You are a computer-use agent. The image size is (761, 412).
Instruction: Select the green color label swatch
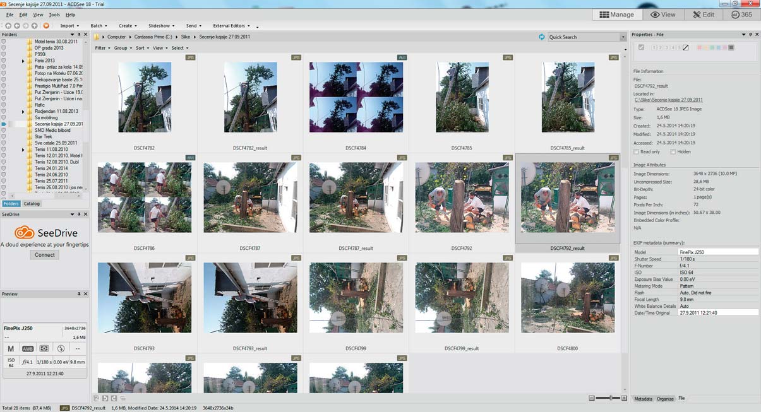tap(712, 47)
